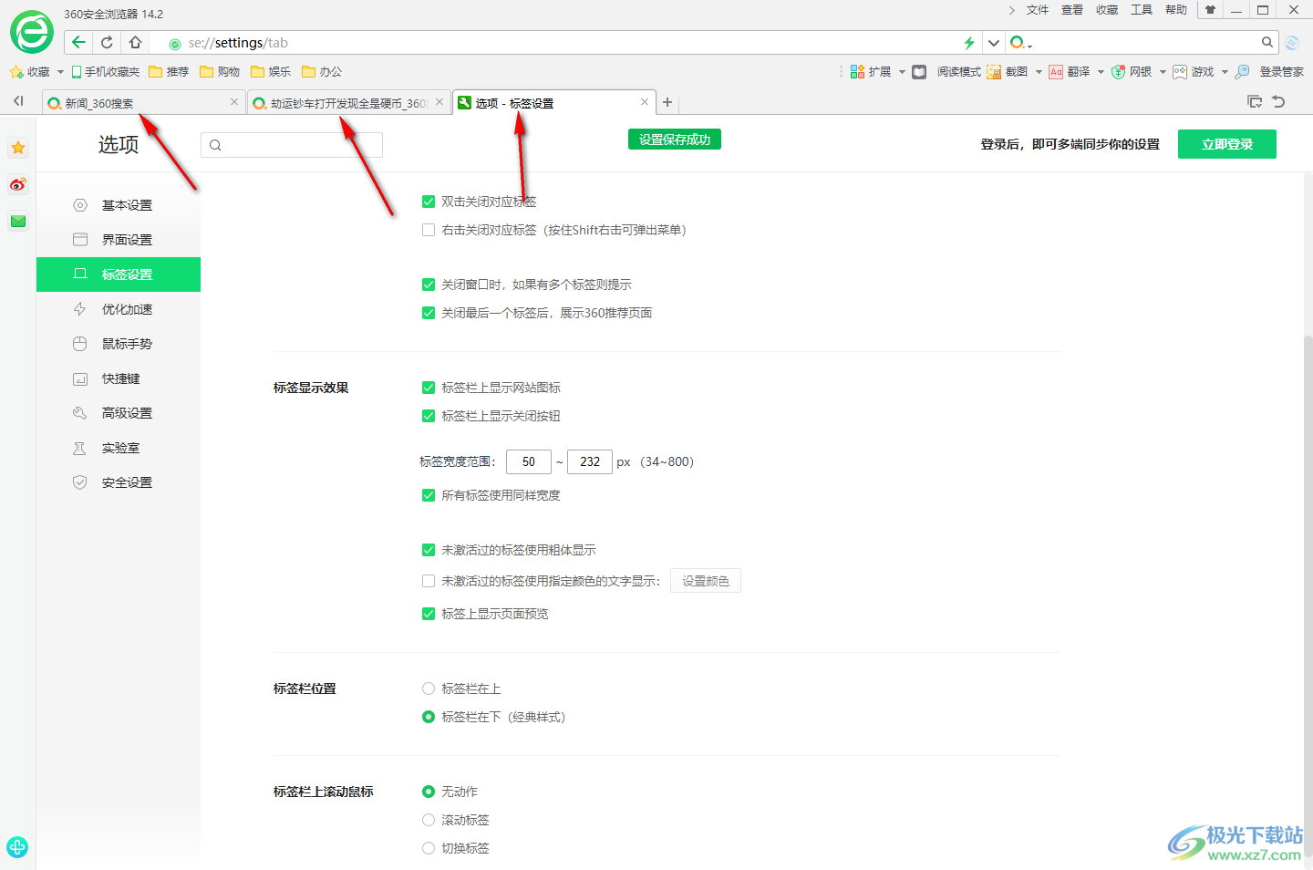Open the sidebar favorites star icon

(x=18, y=148)
